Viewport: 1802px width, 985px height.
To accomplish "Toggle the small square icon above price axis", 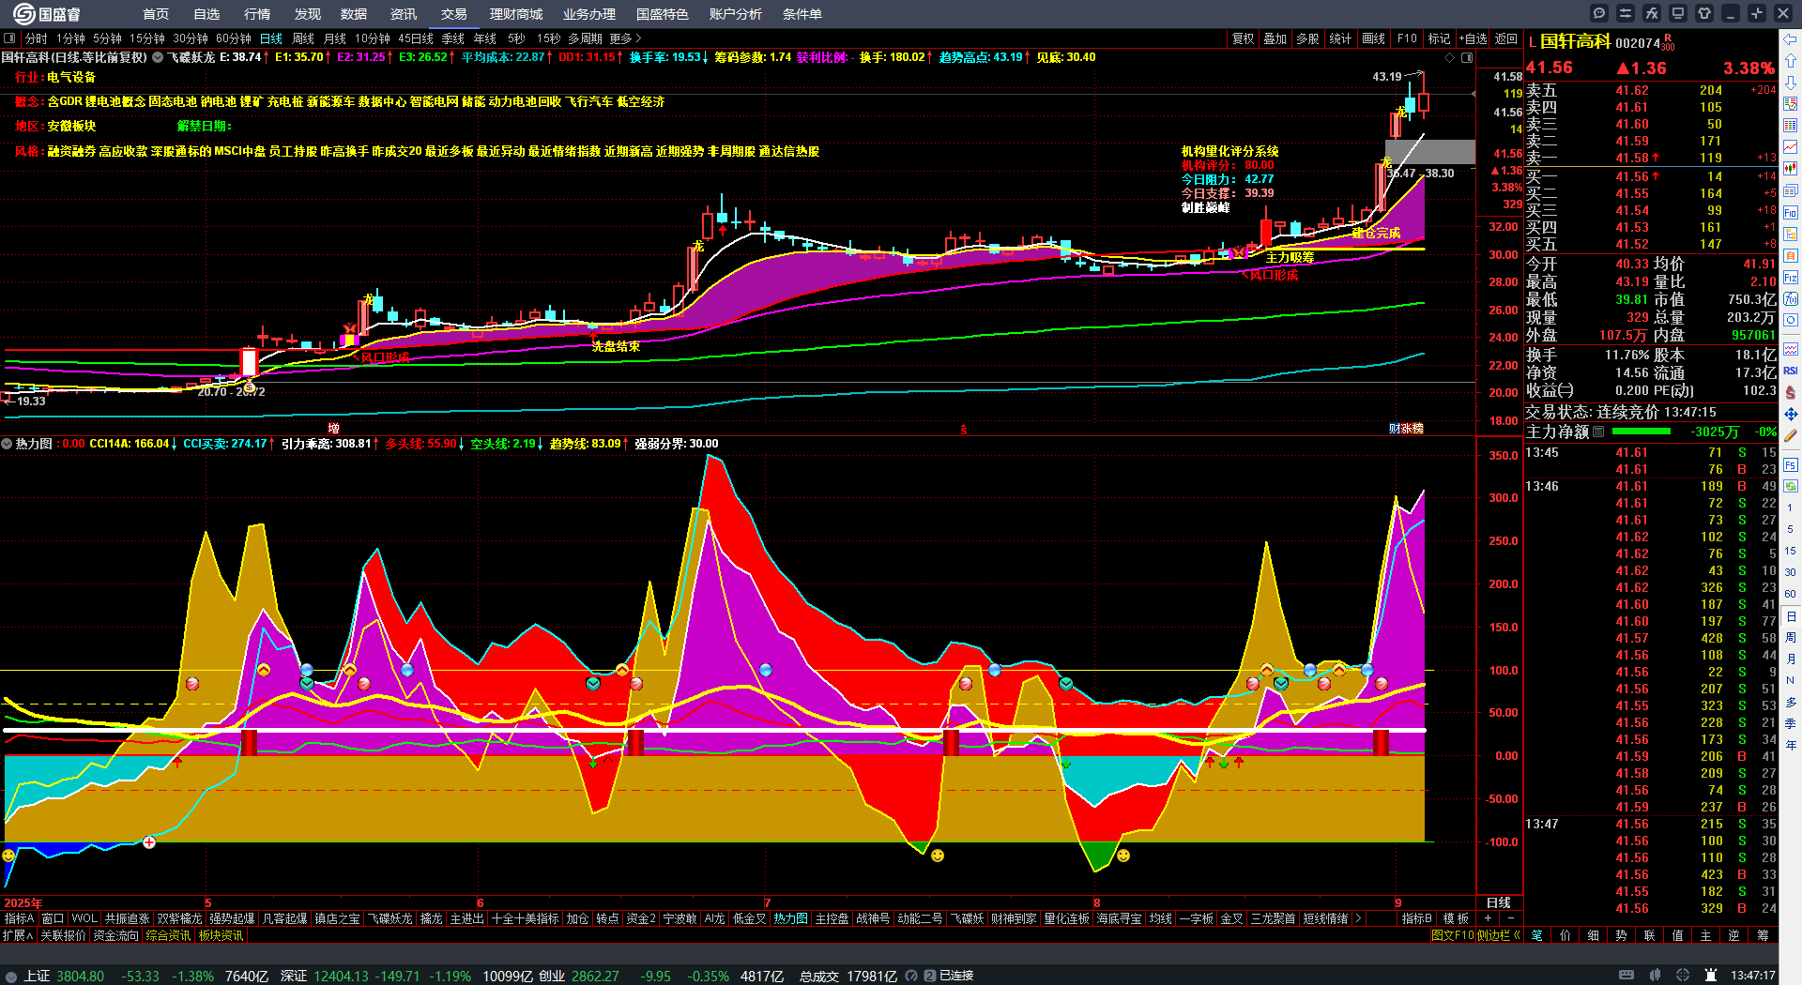I will (1467, 57).
